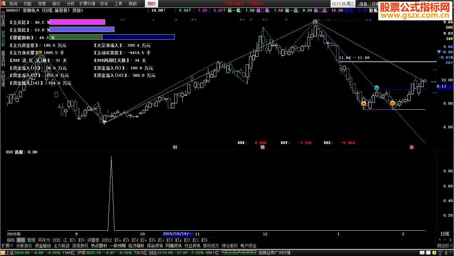Image resolution: width=454 pixels, height=256 pixels.
Task: Click the 期权 button in top bar
Action: [x=152, y=4]
